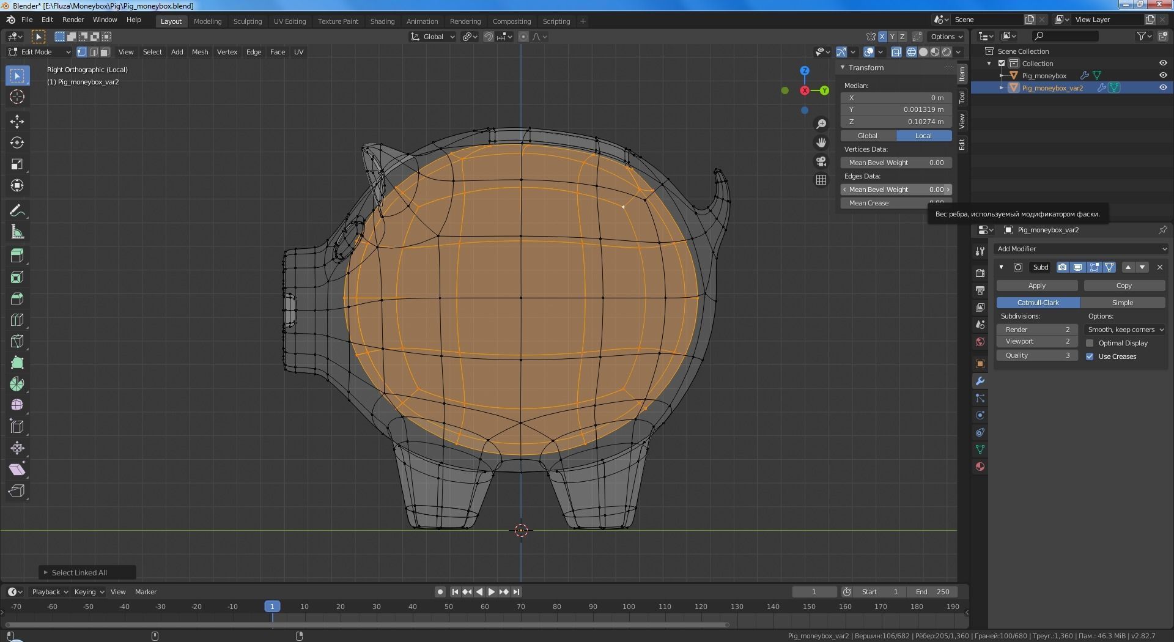Open the Modifier properties wrench tab
Screen dimensions: 1174x642
click(980, 381)
